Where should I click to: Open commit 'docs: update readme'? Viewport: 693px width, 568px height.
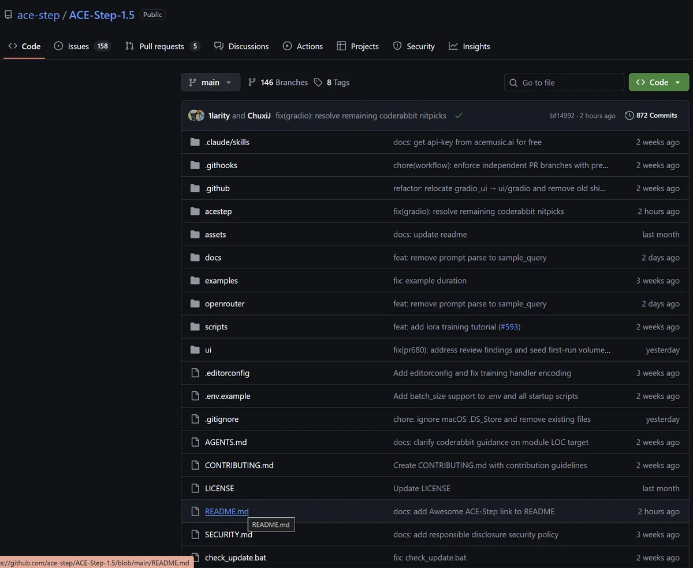tap(430, 235)
